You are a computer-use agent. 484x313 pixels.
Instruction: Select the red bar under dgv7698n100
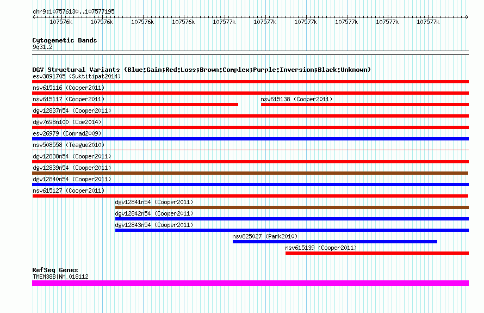click(250, 127)
